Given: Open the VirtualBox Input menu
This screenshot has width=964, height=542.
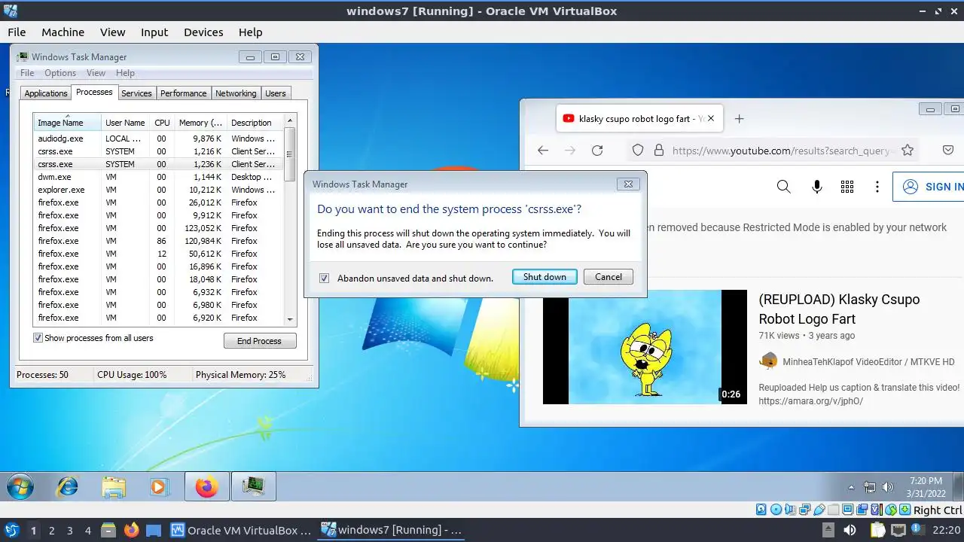Looking at the screenshot, I should pos(154,32).
